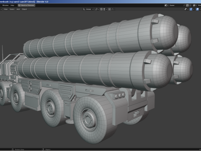Toggle the show overlays button
Image resolution: width=201 pixels, height=151 pixels.
click(197, 9)
